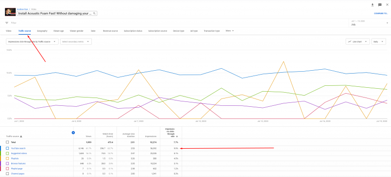Open the Suggested videos traffic source link

point(19,153)
